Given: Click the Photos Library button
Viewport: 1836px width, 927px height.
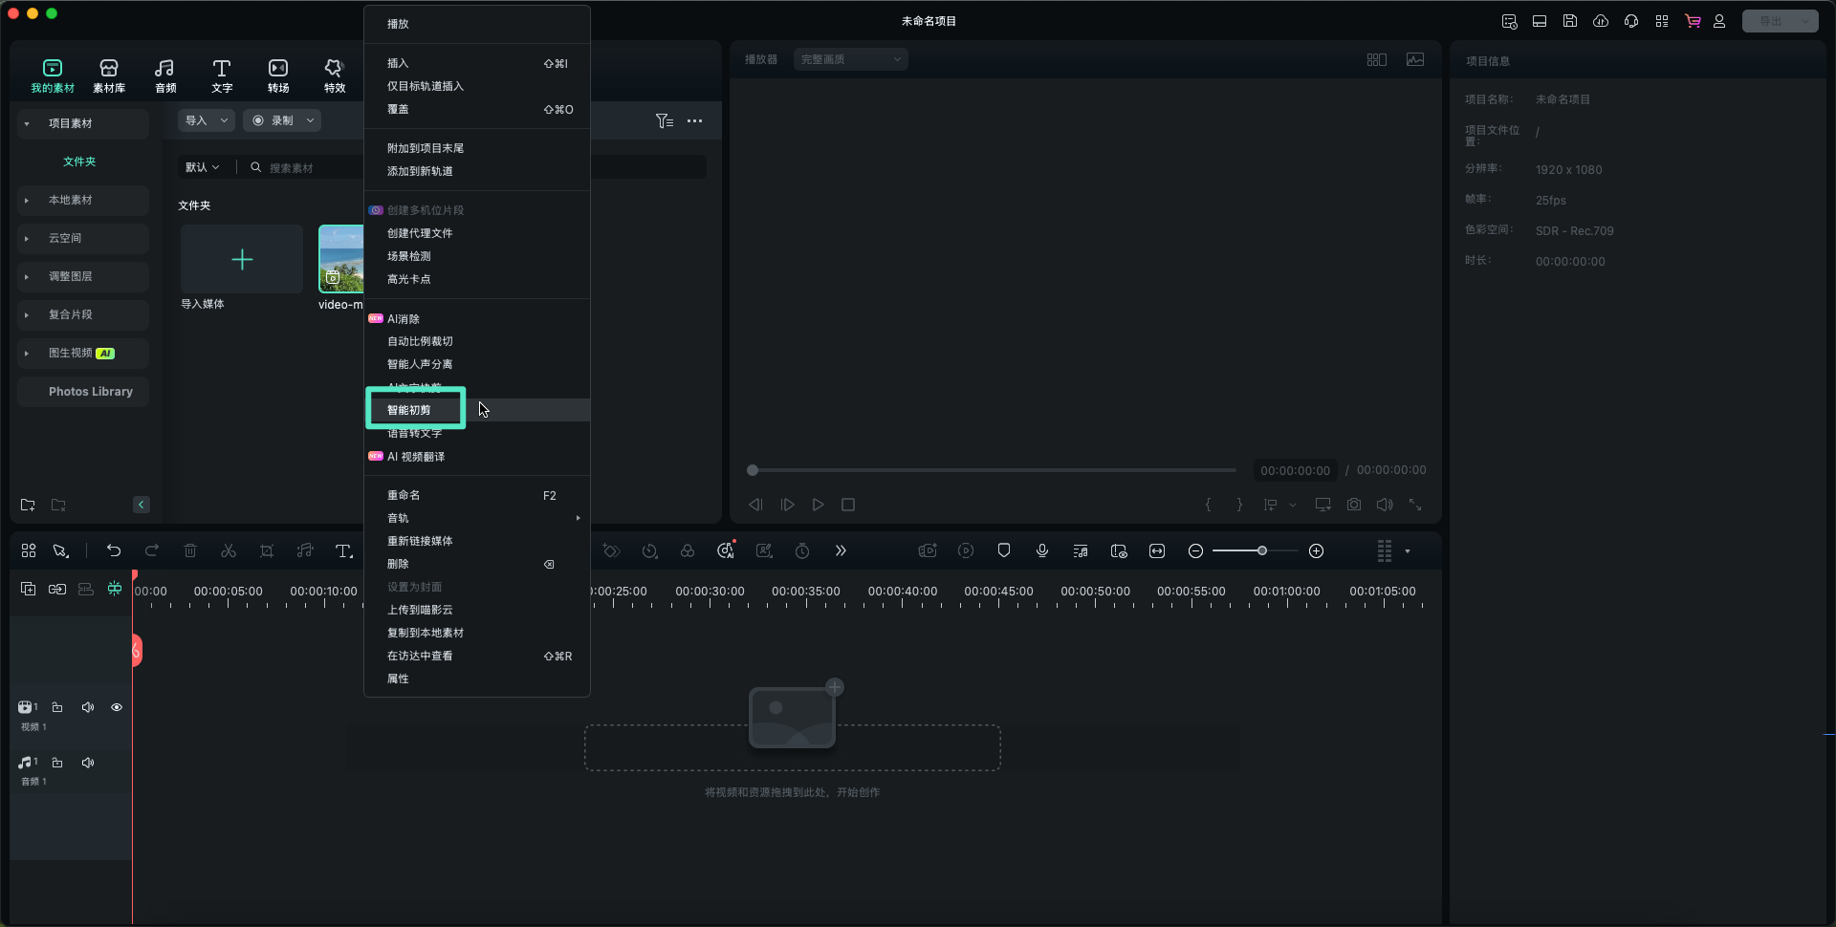Looking at the screenshot, I should (91, 392).
